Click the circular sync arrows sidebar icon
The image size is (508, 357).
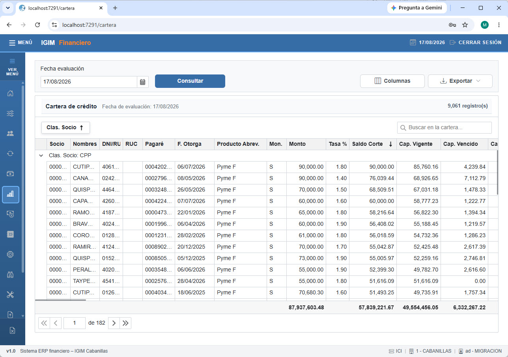(11, 154)
